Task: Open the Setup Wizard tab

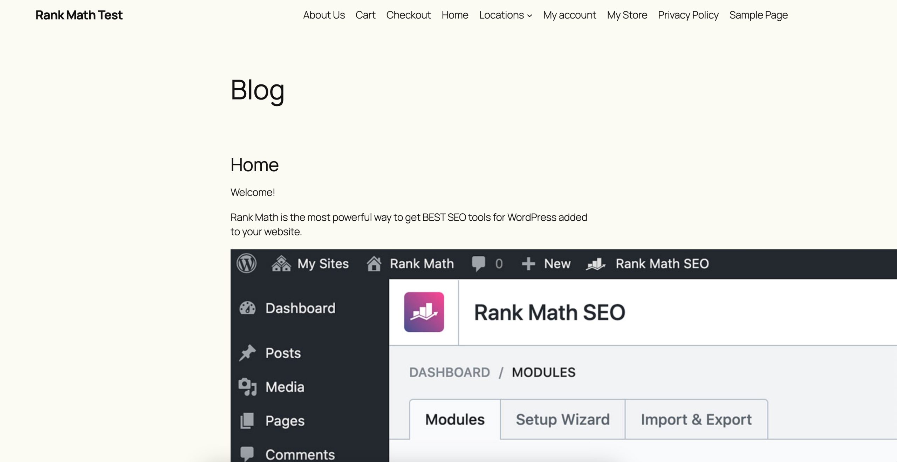Action: point(563,419)
